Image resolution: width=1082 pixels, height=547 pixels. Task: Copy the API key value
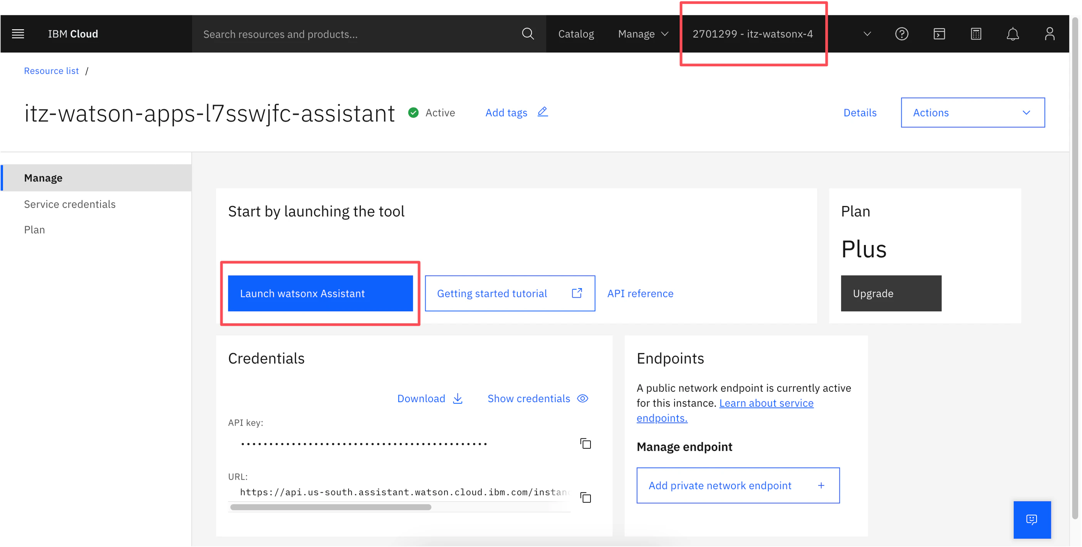tap(585, 444)
